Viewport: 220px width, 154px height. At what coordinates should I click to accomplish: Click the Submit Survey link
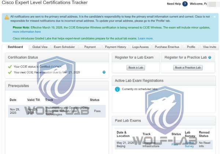(189, 144)
